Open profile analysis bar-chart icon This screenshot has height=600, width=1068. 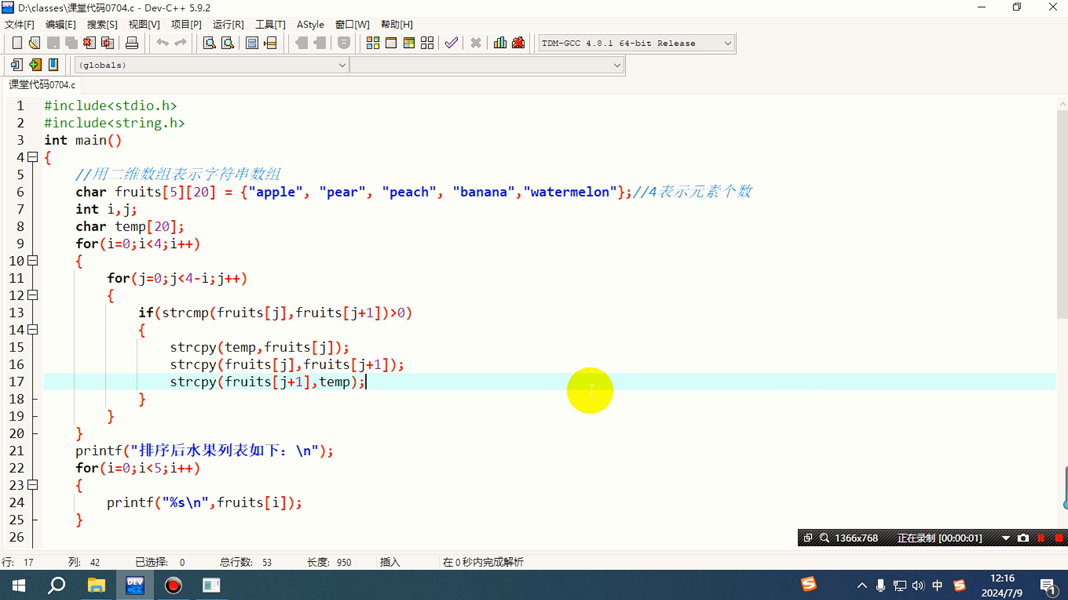pos(500,43)
